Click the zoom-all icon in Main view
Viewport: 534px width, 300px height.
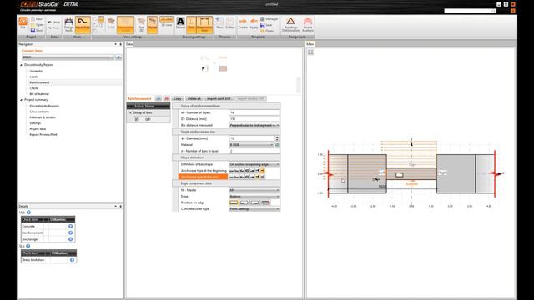(310, 52)
